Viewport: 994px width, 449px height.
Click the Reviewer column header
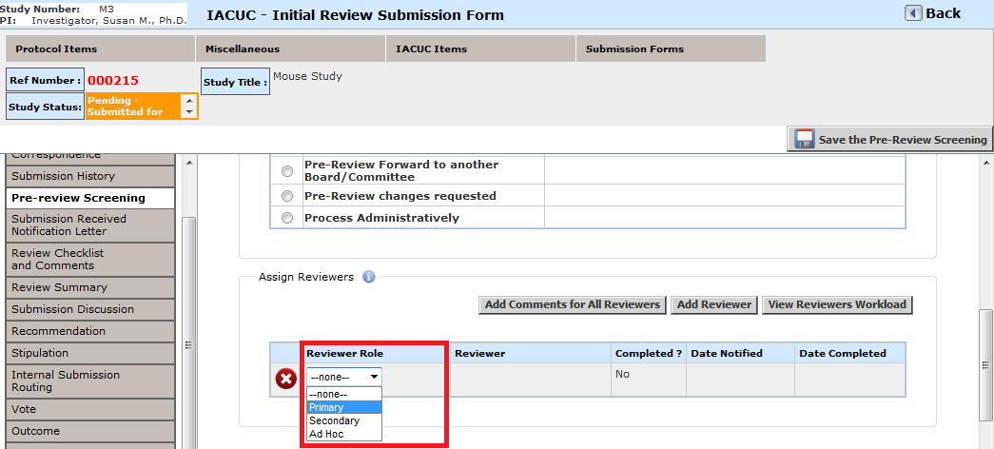click(x=531, y=353)
